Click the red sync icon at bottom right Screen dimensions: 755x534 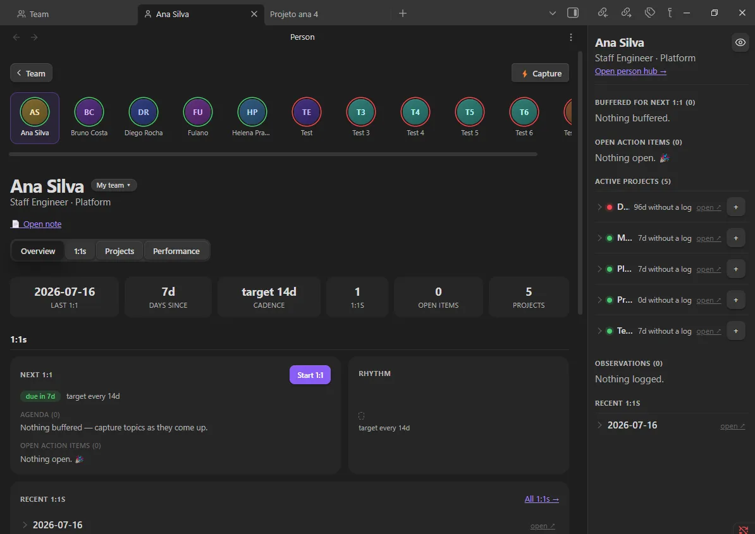pyautogui.click(x=744, y=529)
